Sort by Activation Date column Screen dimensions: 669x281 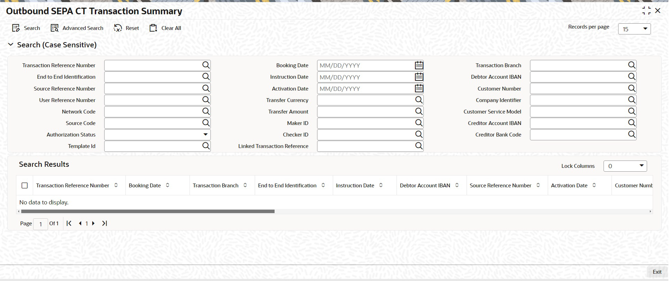pyautogui.click(x=594, y=185)
